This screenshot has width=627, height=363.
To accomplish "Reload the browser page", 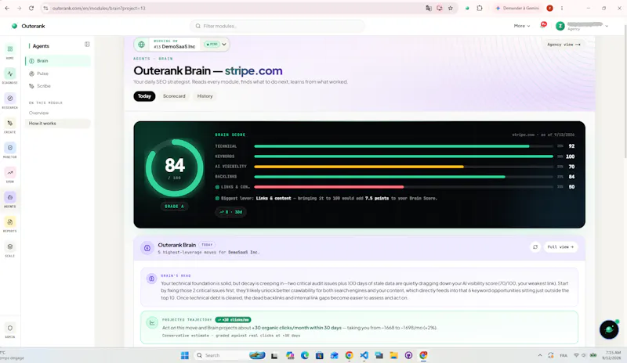I will click(31, 8).
